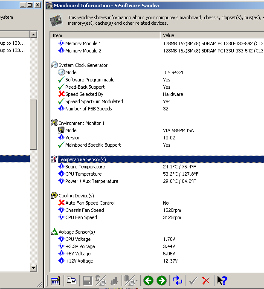Select the CPU Temperature row

point(157,174)
